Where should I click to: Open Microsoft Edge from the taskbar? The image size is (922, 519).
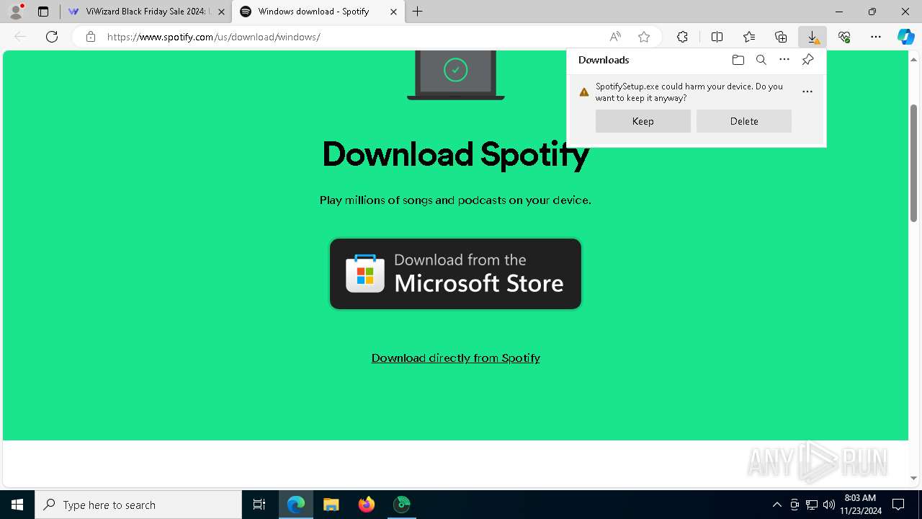(x=296, y=505)
